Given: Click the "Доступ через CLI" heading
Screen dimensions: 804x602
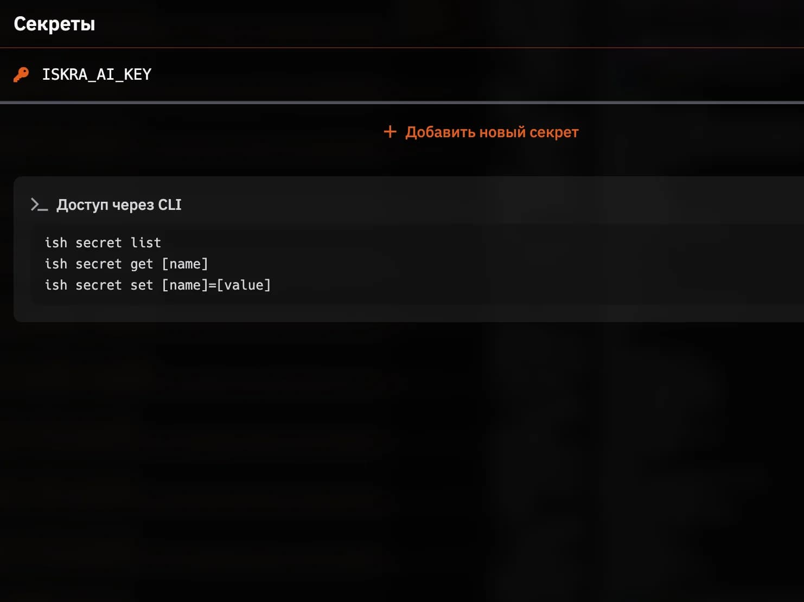Looking at the screenshot, I should [119, 205].
